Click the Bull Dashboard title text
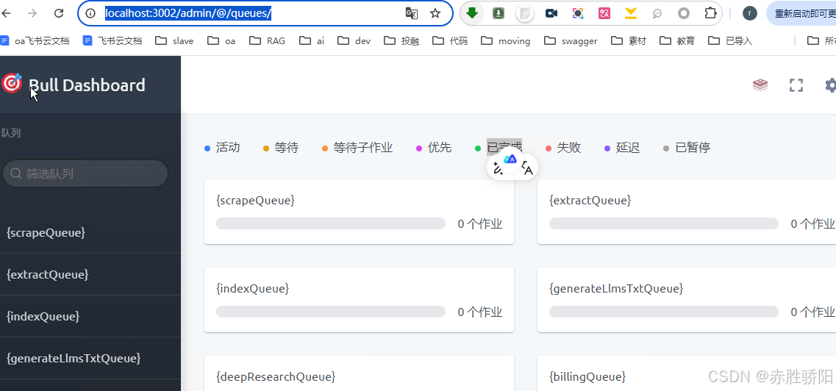This screenshot has height=391, width=836. click(87, 85)
